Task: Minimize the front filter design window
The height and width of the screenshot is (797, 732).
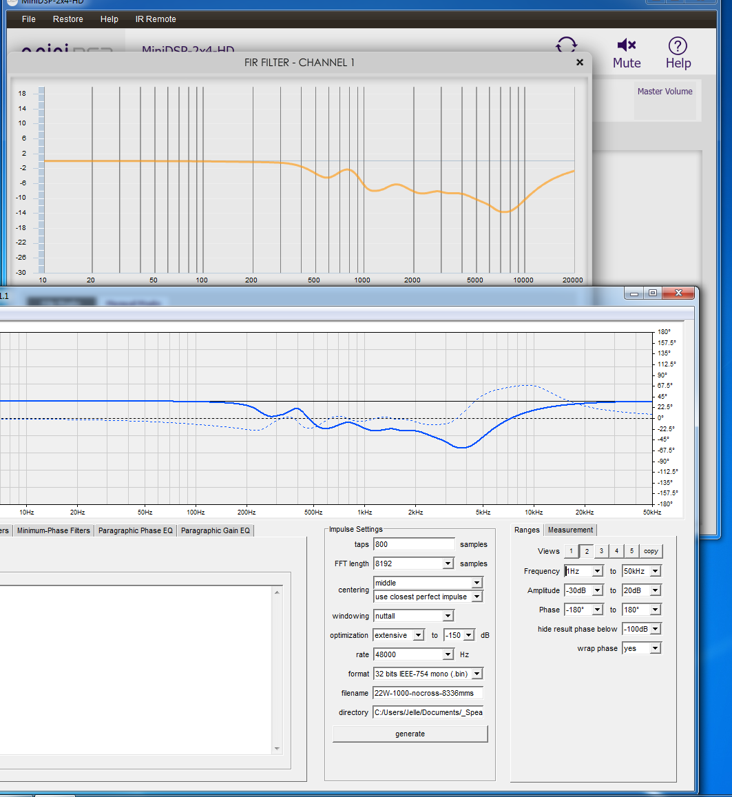Action: tap(634, 293)
